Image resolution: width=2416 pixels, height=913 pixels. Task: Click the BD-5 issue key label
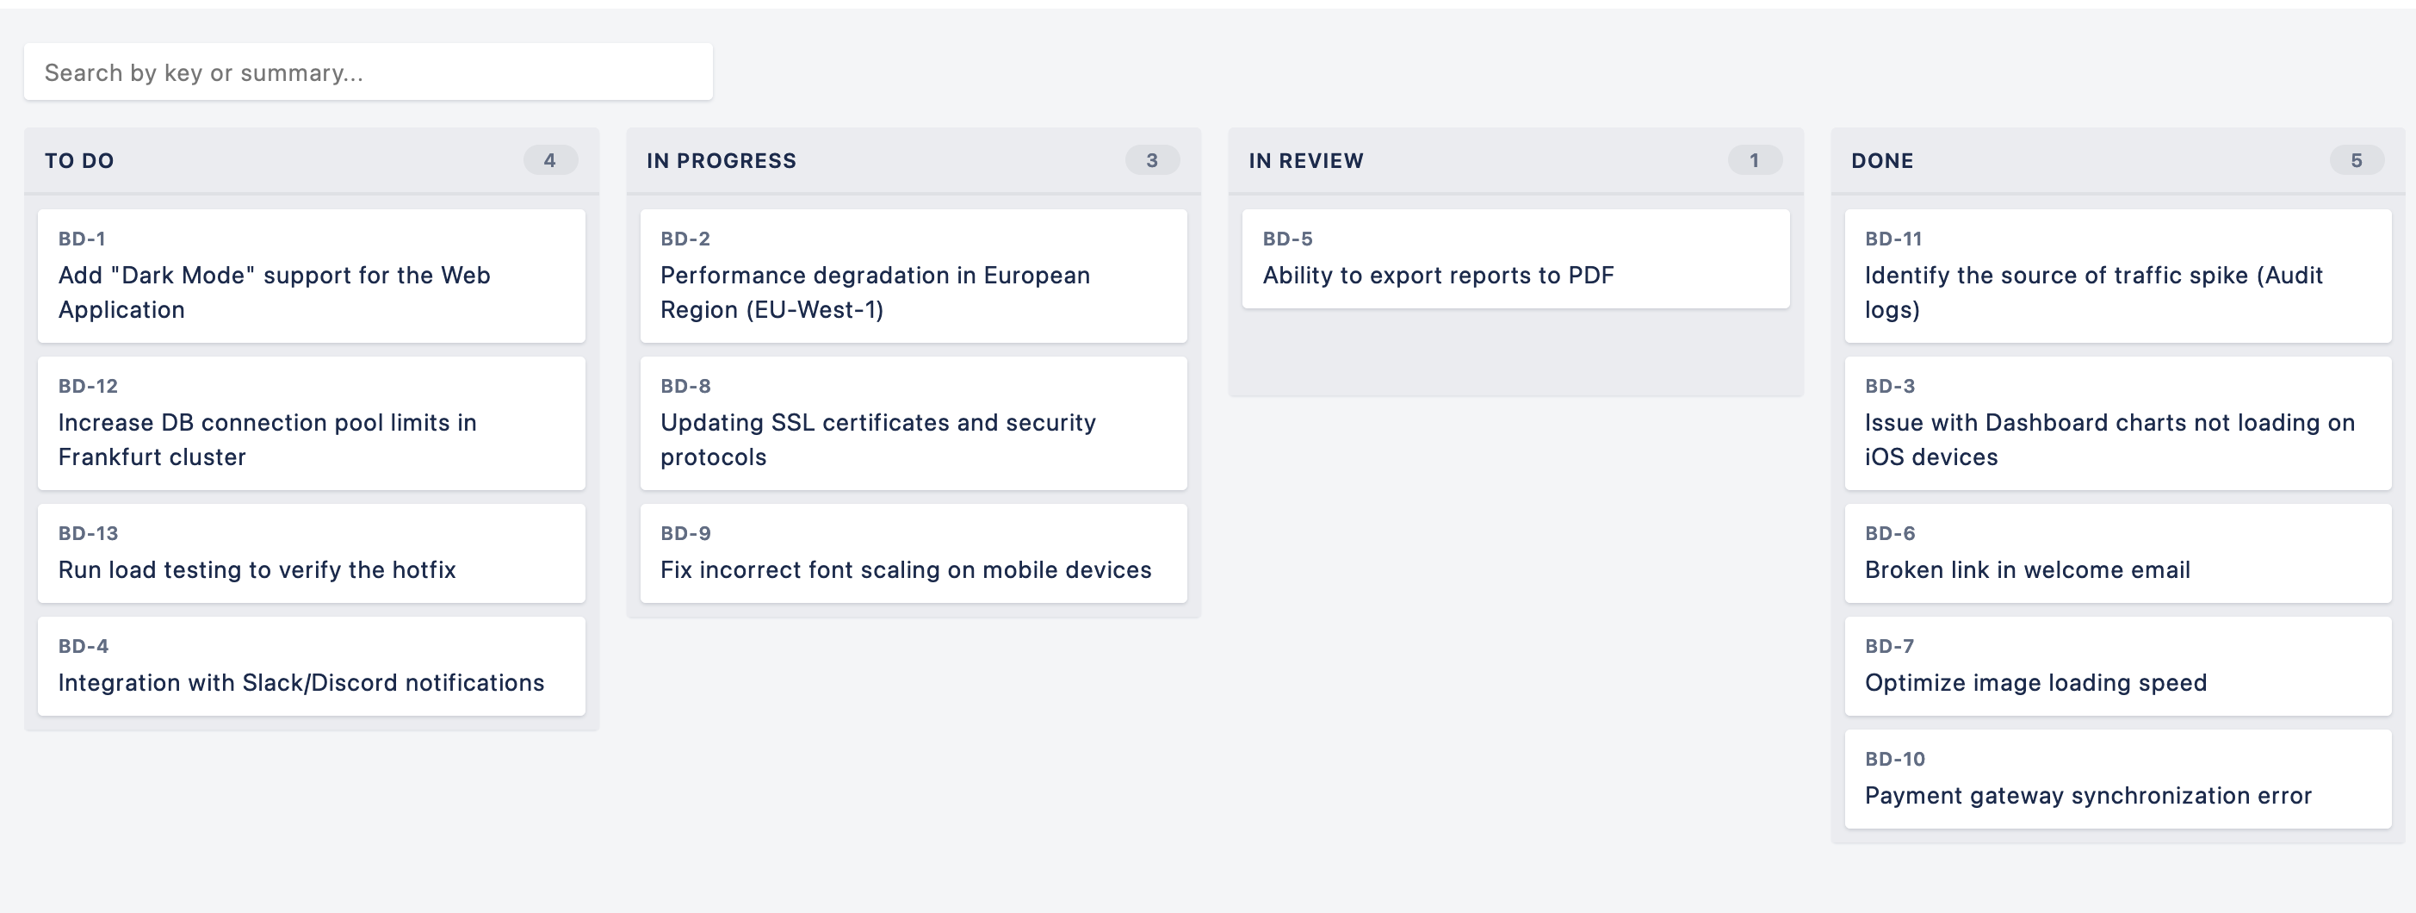pyautogui.click(x=1288, y=239)
